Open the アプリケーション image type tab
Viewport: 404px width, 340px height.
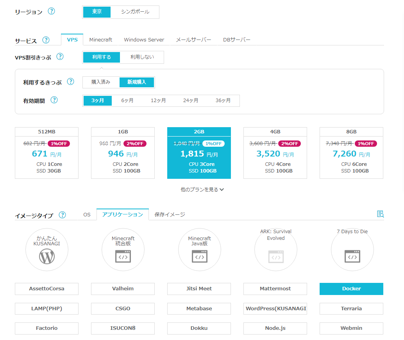pyautogui.click(x=123, y=215)
